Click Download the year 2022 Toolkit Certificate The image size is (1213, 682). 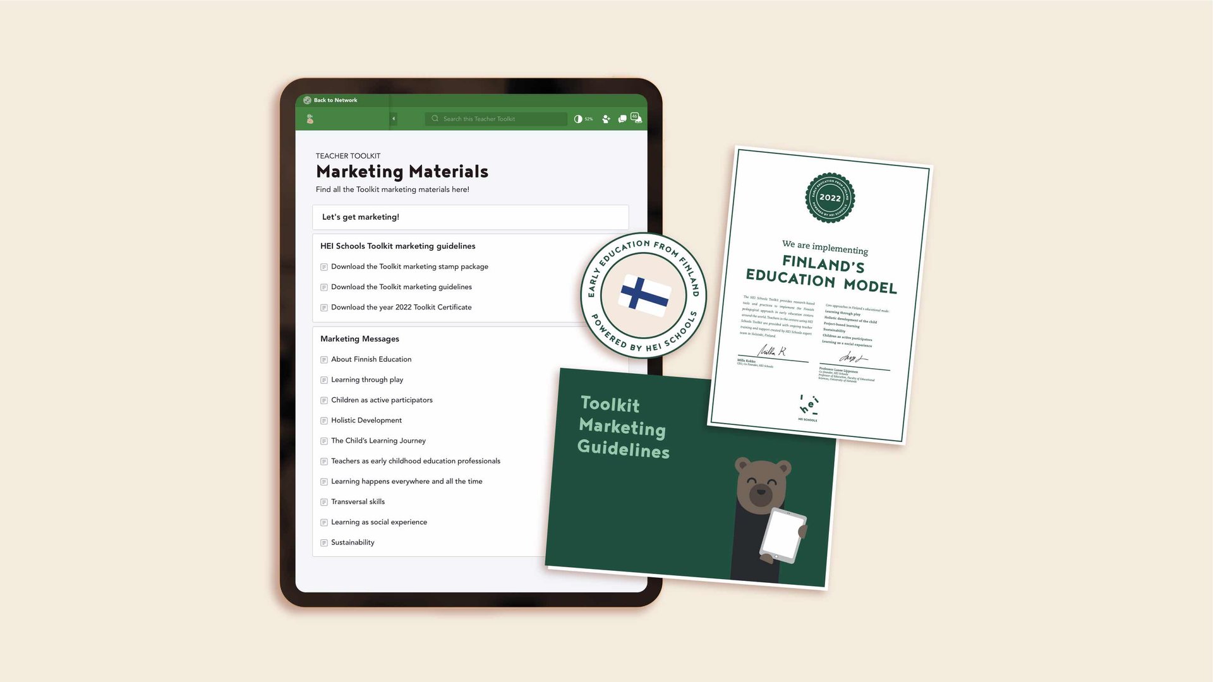click(401, 306)
